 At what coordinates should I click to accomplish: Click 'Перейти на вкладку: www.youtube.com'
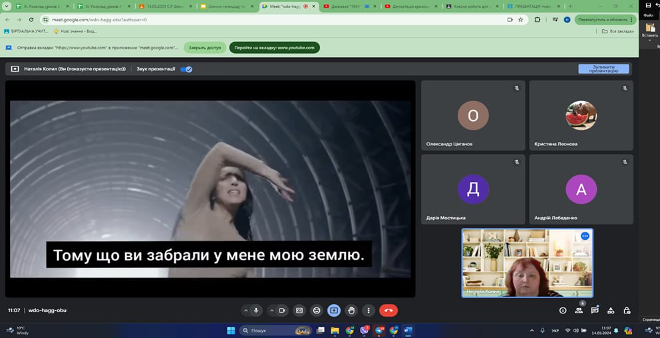(x=274, y=48)
